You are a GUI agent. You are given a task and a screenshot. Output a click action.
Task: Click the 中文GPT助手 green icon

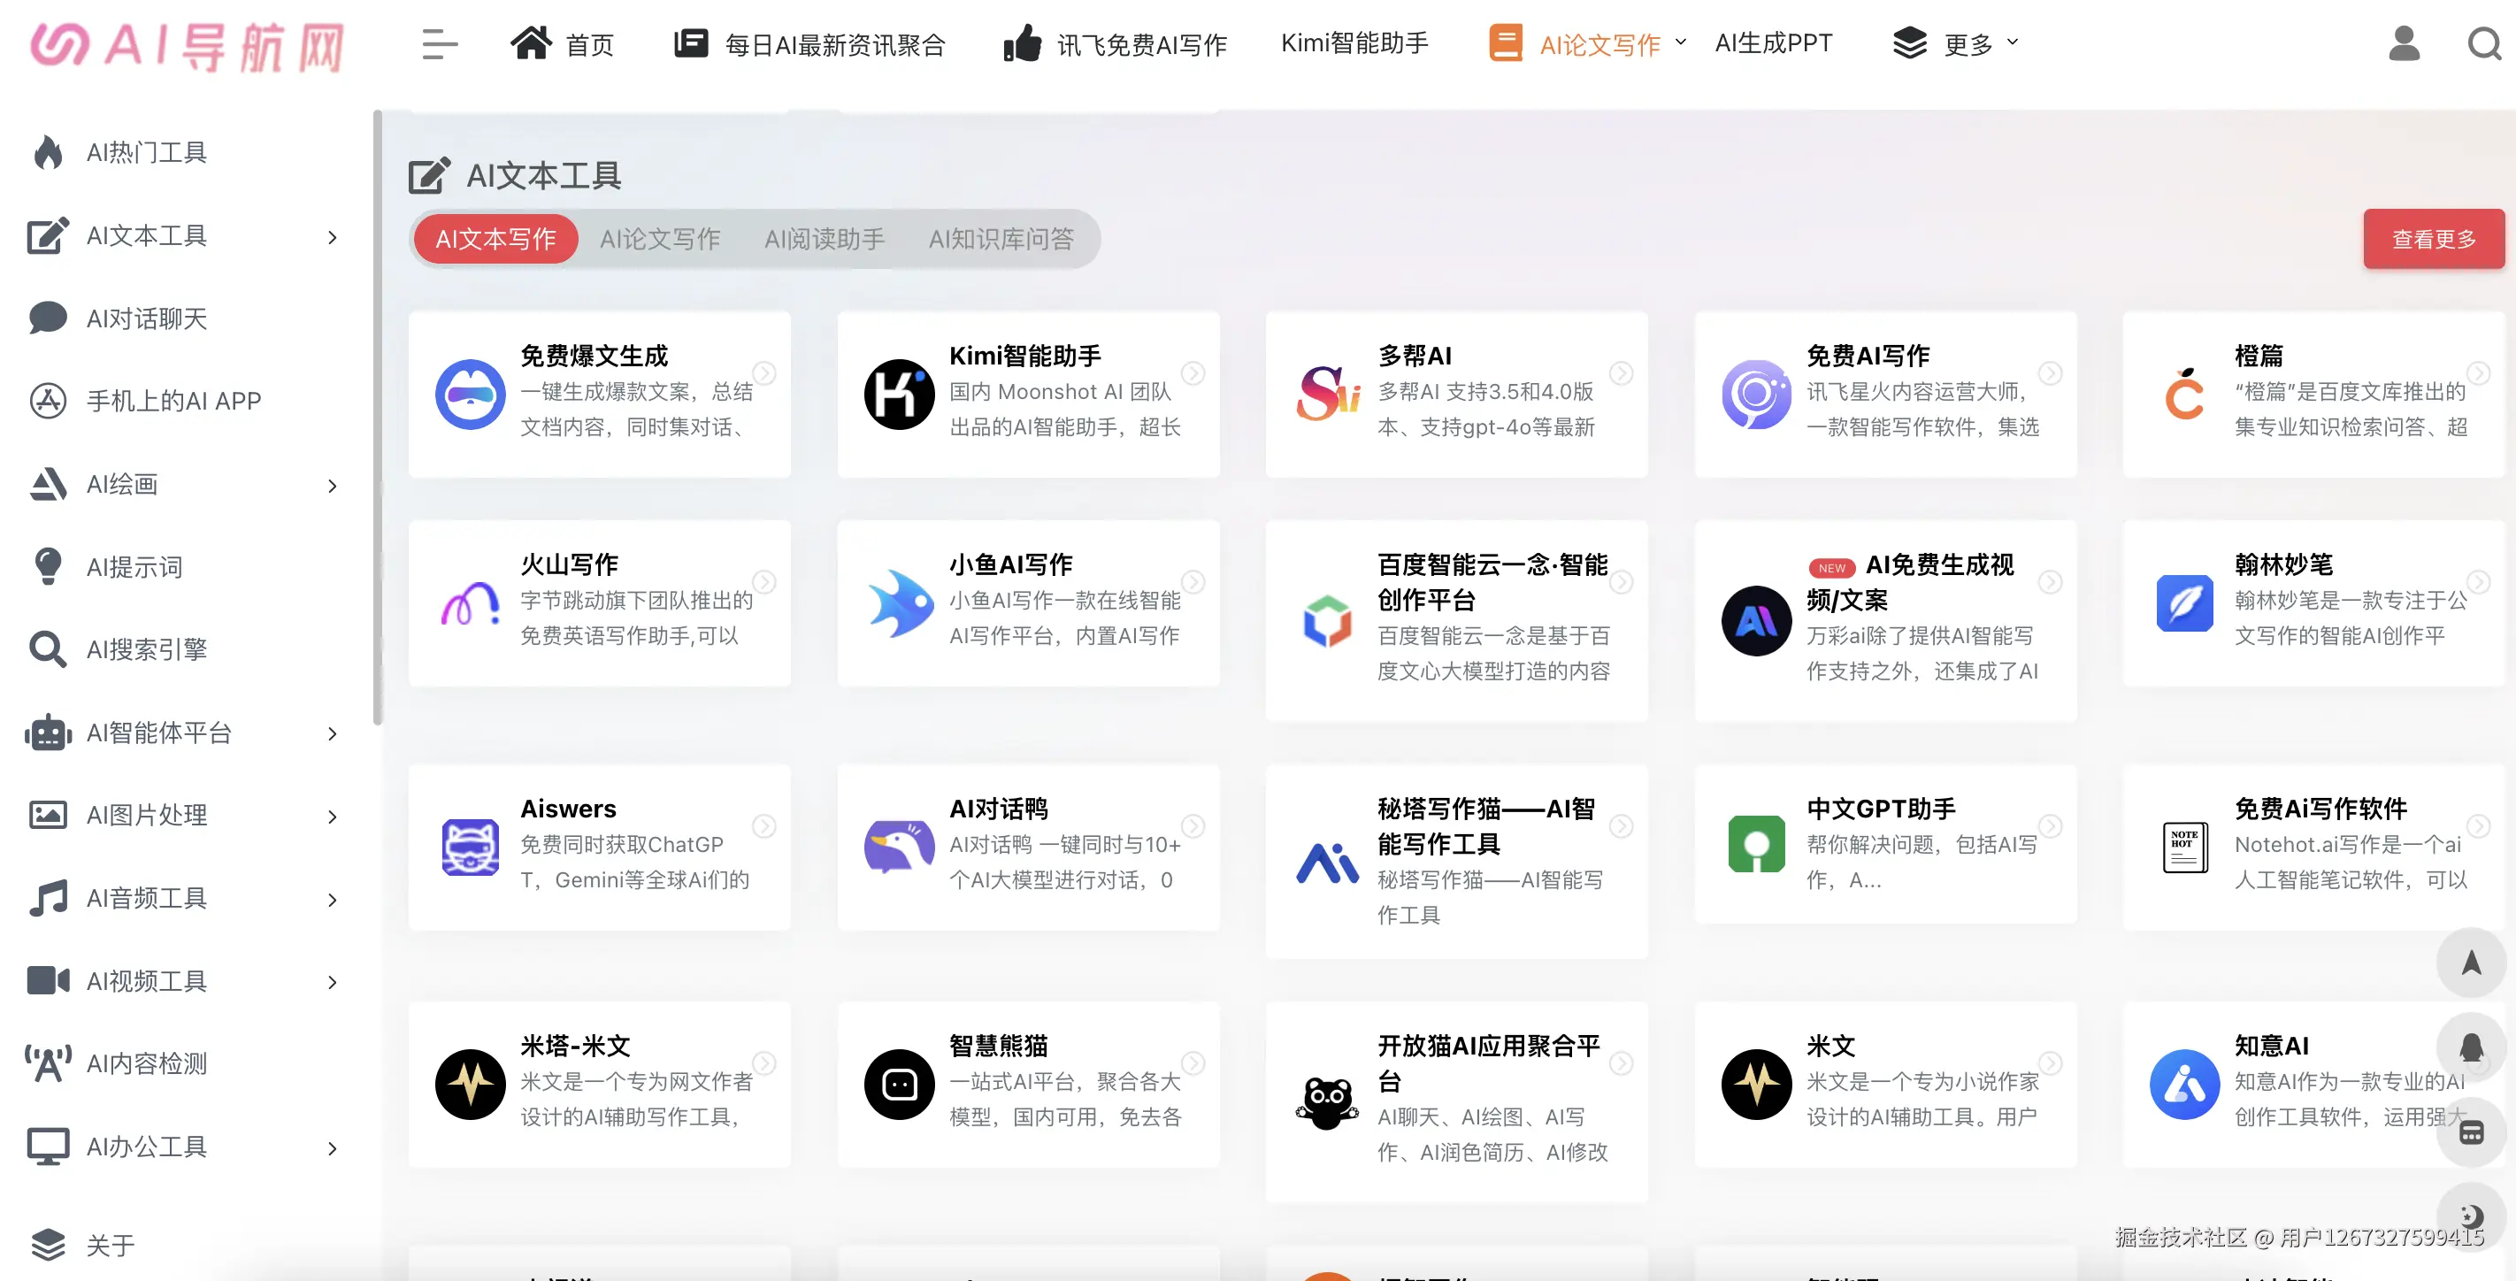(x=1756, y=845)
